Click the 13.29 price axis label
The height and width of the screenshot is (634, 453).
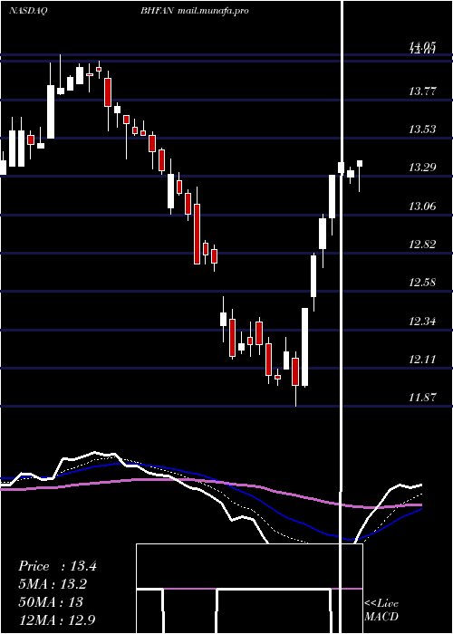point(422,168)
